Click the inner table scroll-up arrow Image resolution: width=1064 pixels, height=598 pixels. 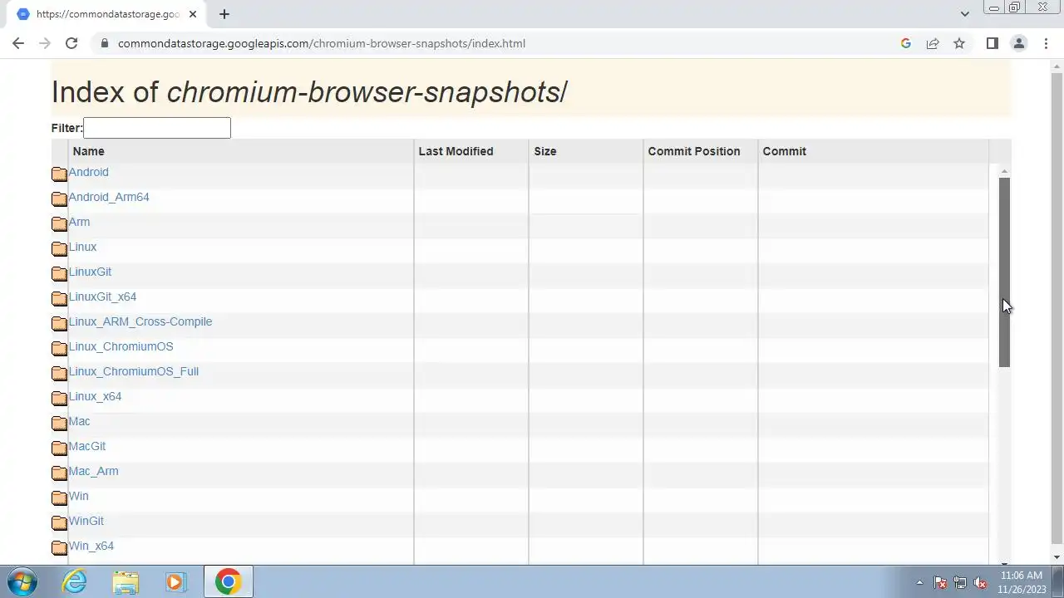pos(1004,171)
